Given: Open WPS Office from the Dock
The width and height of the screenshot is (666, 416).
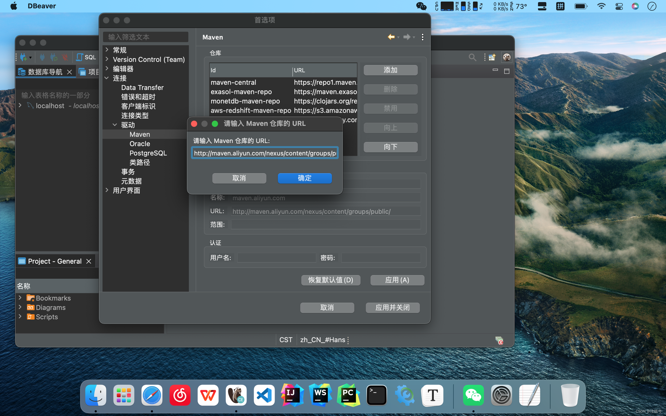Looking at the screenshot, I should (208, 395).
